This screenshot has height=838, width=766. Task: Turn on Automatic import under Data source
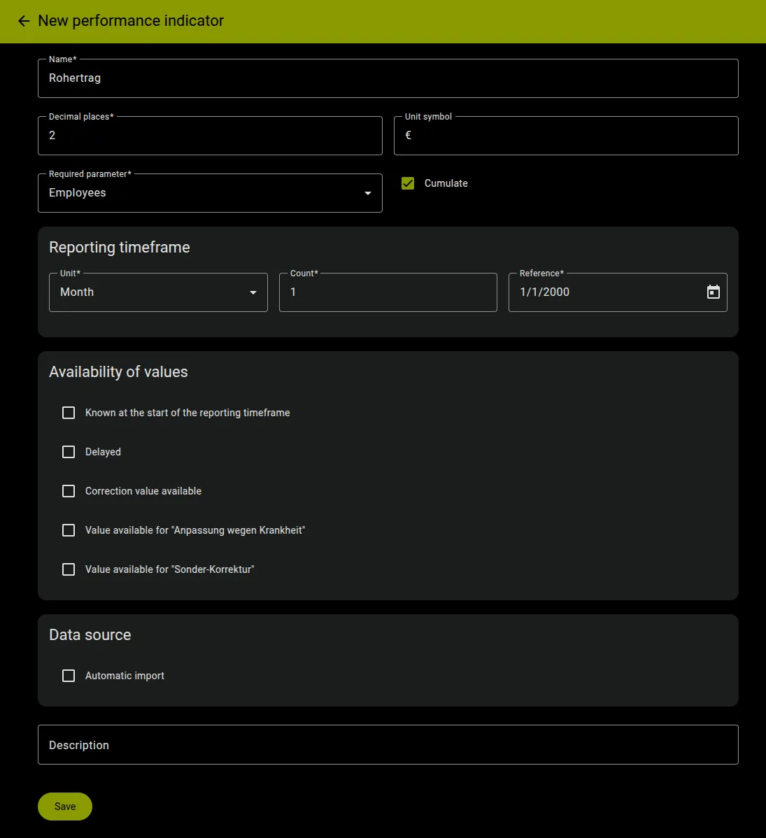coord(68,676)
